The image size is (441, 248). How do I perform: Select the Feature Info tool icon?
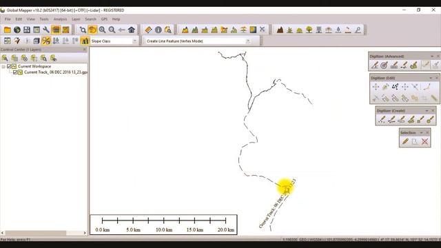tap(158, 30)
